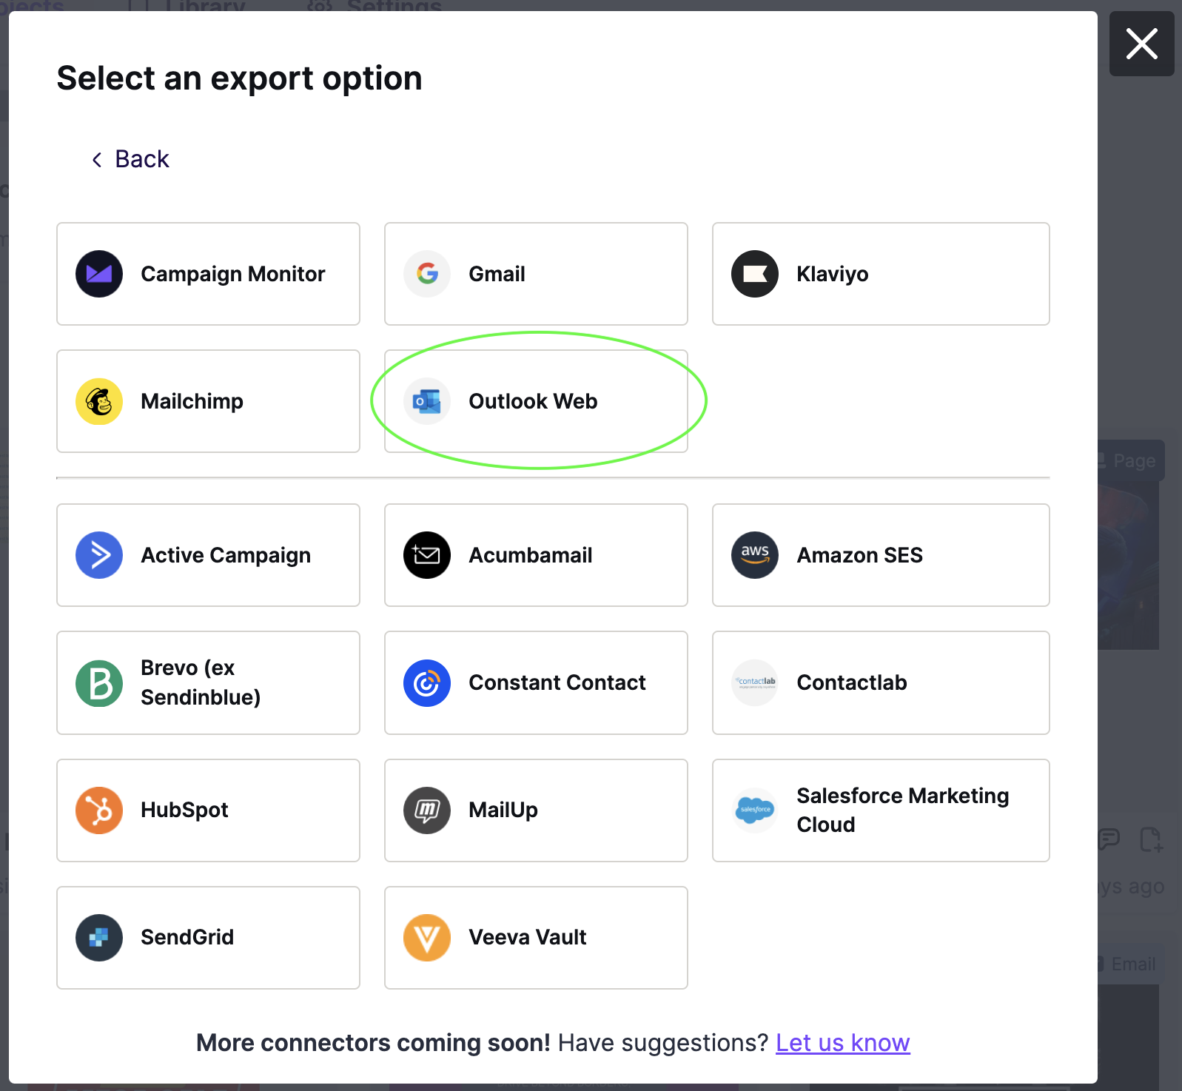This screenshot has height=1091, width=1182.
Task: Select SendGrid export option
Action: 208,937
